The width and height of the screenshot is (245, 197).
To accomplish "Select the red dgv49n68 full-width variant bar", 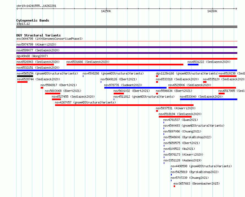I will (127, 59).
